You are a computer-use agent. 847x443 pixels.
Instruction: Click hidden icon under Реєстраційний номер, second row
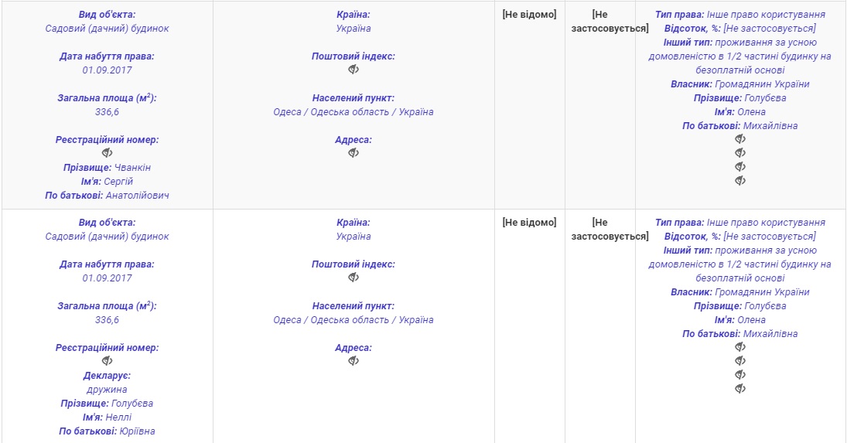(x=108, y=361)
